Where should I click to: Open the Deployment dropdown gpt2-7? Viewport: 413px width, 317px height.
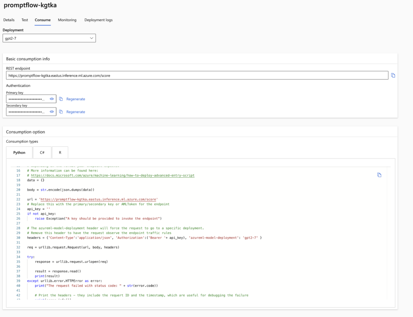pyautogui.click(x=49, y=38)
